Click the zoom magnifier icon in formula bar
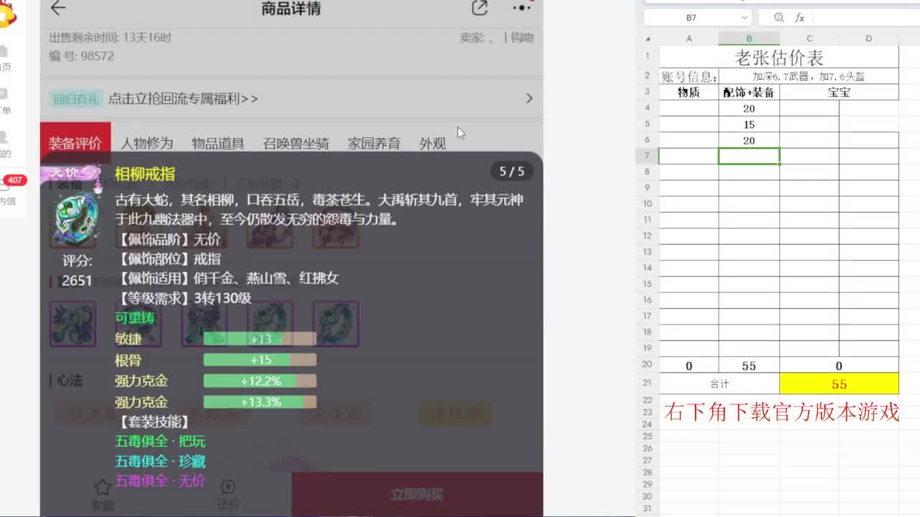Viewport: 920px width, 517px height. [779, 17]
